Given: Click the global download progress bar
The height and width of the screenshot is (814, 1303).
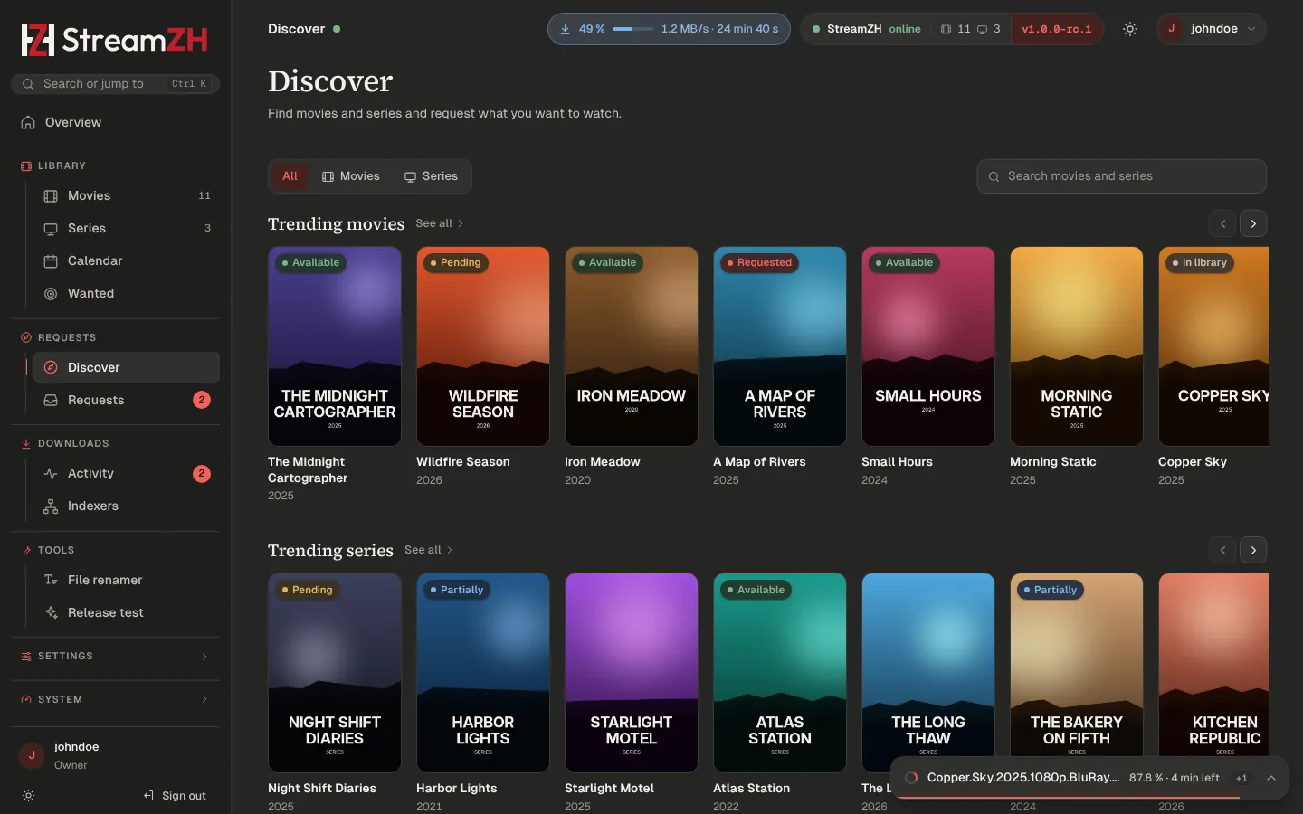Looking at the screenshot, I should click(633, 29).
